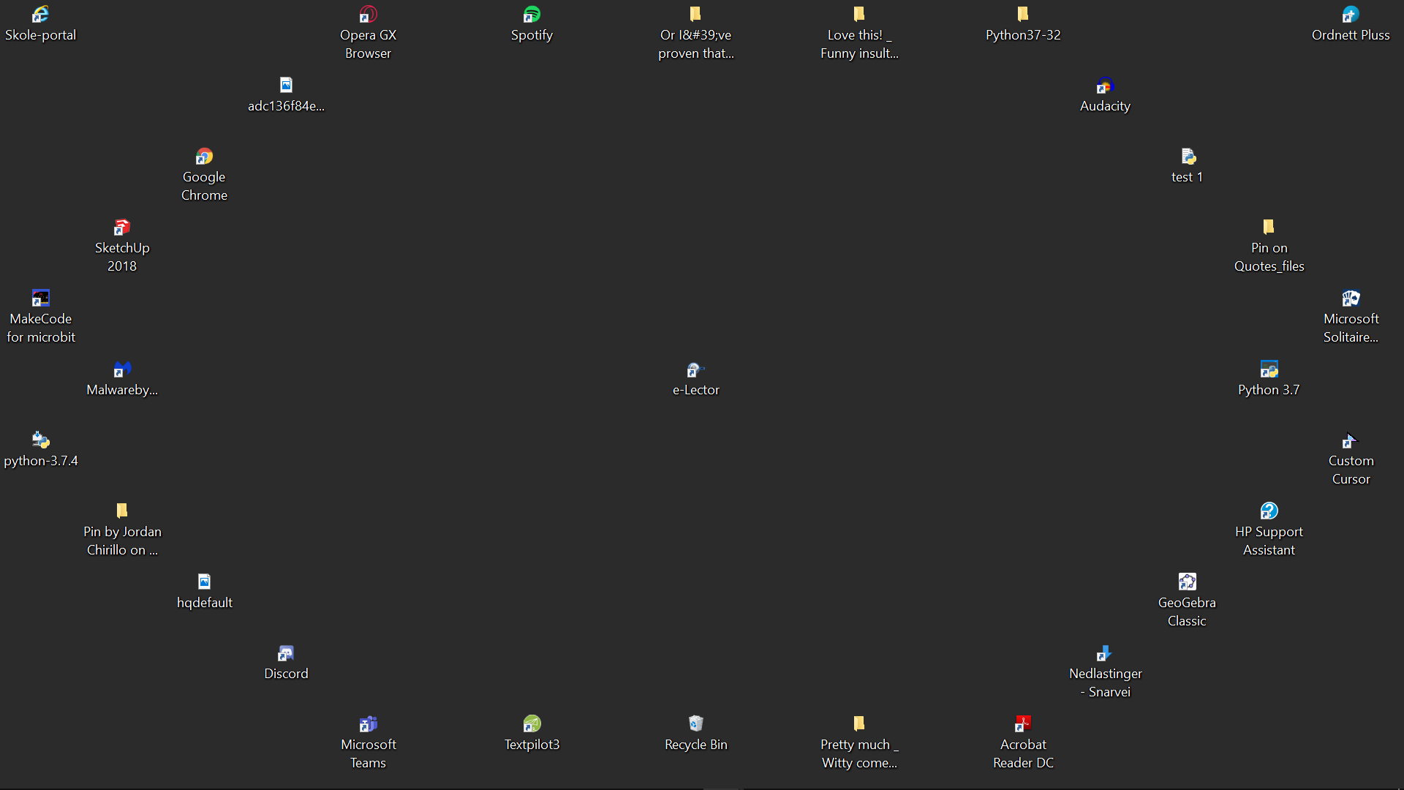Open the Pin on Quotes_files folder
The image size is (1404, 790).
(x=1268, y=227)
